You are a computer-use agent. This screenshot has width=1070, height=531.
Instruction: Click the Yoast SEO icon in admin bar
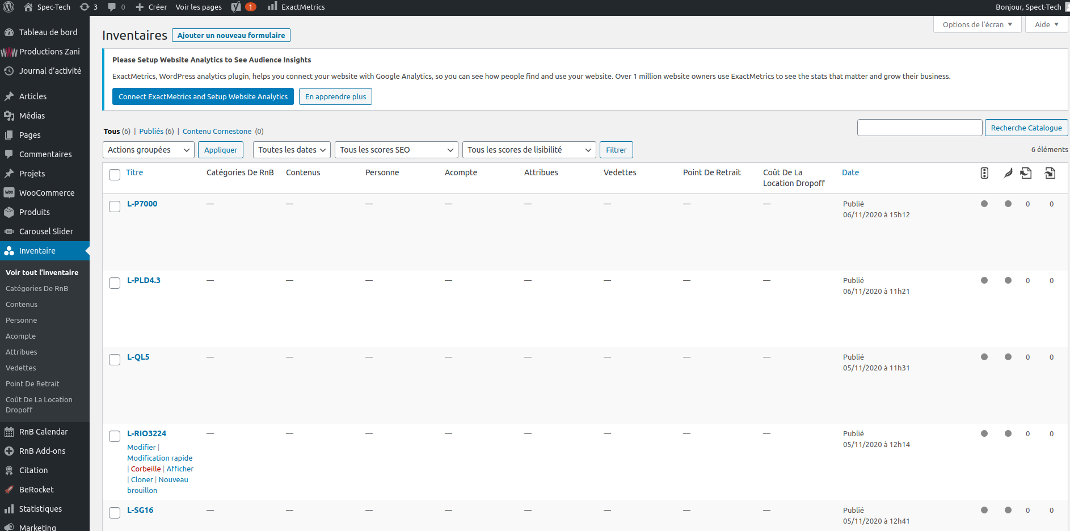click(236, 7)
